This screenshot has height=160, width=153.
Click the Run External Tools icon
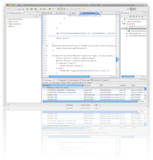[35, 9]
